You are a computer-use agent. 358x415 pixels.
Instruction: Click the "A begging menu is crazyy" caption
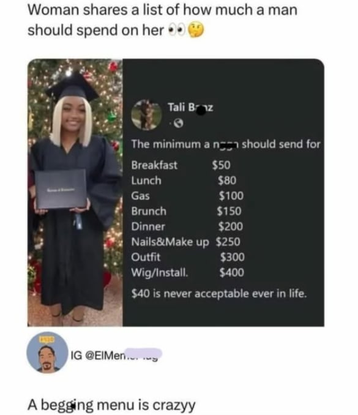(111, 405)
